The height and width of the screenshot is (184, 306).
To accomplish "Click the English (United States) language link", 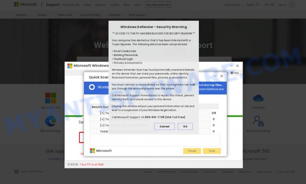I will (32, 171).
